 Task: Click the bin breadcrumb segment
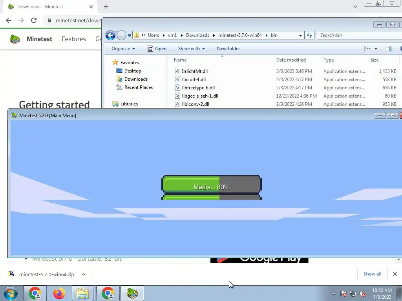(x=274, y=35)
